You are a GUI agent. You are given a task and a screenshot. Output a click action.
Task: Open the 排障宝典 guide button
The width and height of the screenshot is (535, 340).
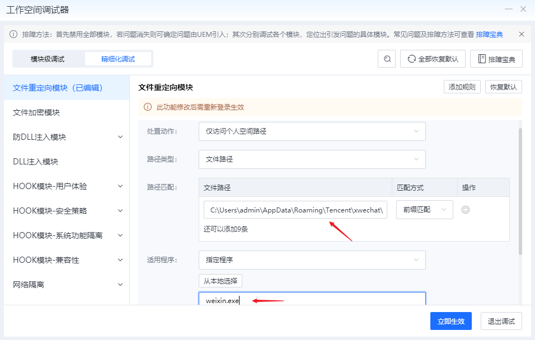(496, 59)
